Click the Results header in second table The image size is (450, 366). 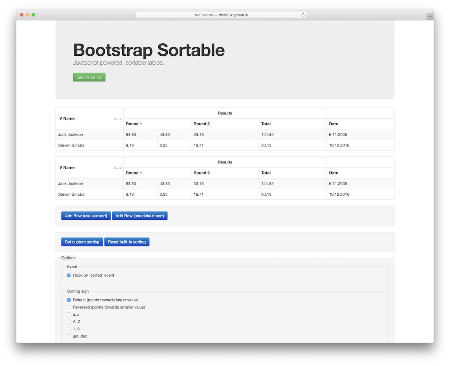click(x=225, y=162)
